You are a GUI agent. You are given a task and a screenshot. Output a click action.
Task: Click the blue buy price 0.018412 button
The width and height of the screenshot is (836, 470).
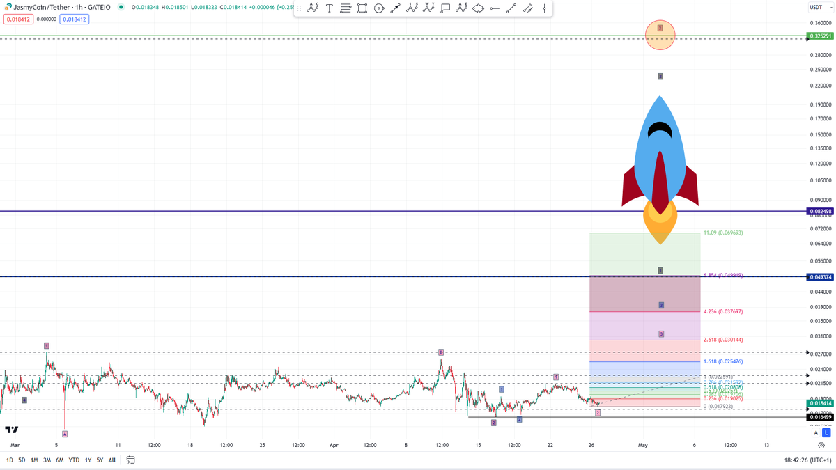pos(74,19)
